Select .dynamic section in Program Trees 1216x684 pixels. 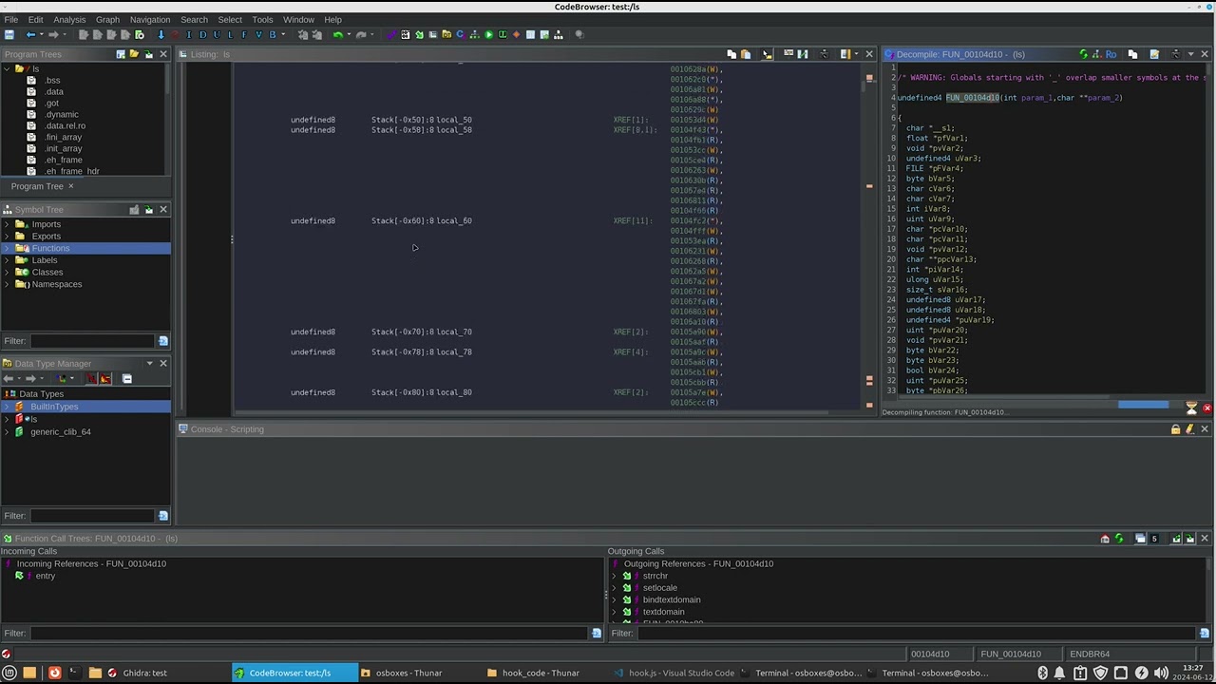tap(62, 114)
